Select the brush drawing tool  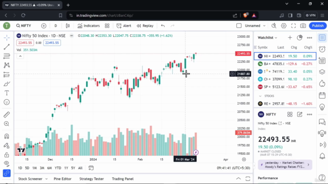tap(7, 84)
